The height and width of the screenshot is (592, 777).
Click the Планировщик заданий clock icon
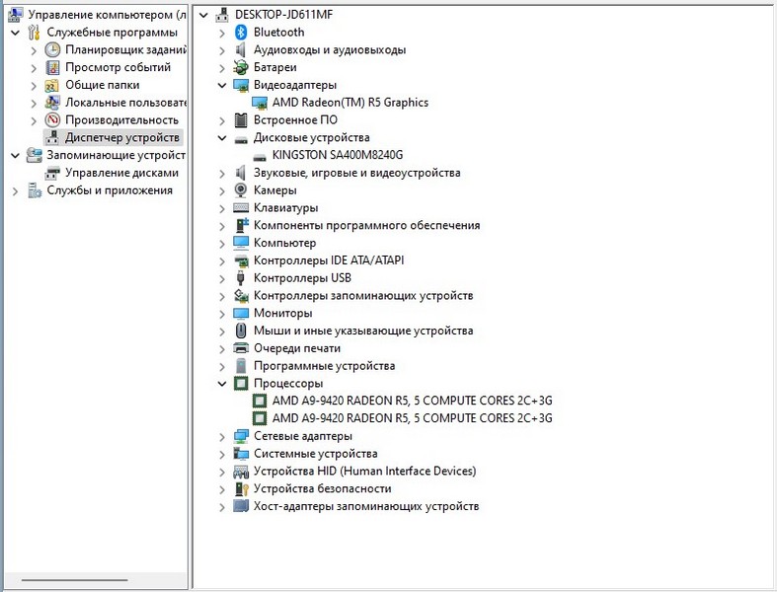53,50
